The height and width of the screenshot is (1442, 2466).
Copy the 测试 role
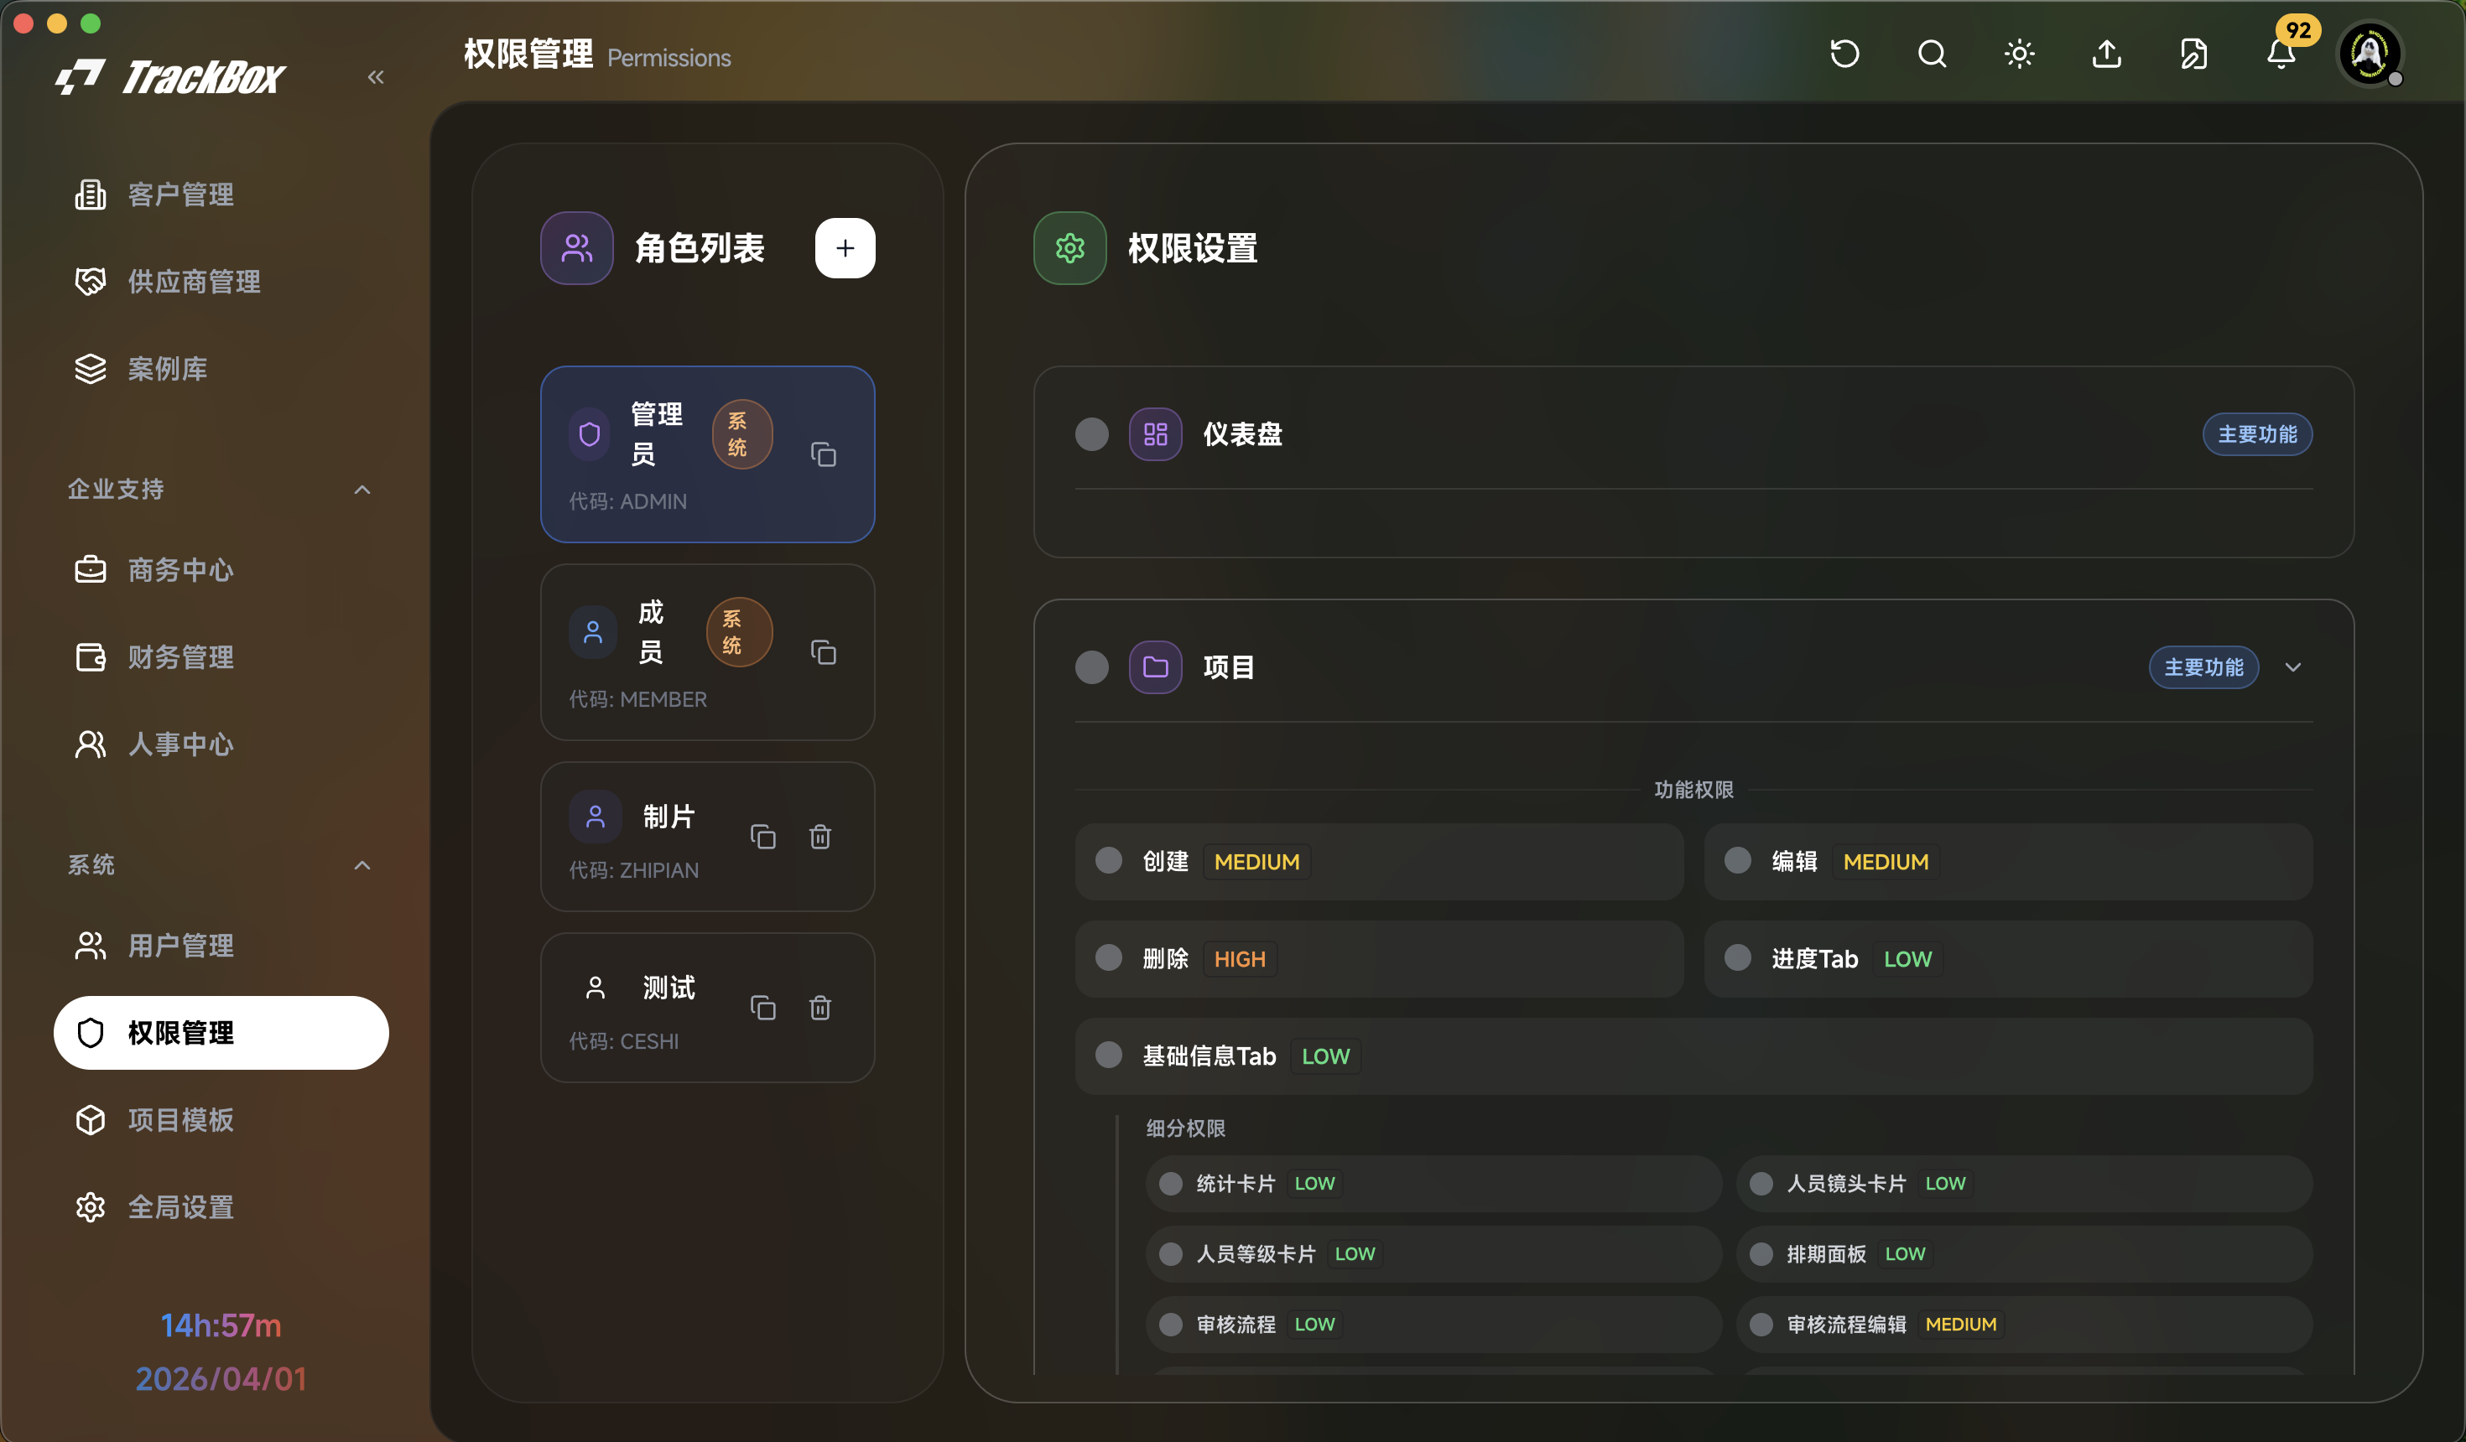coord(762,1008)
